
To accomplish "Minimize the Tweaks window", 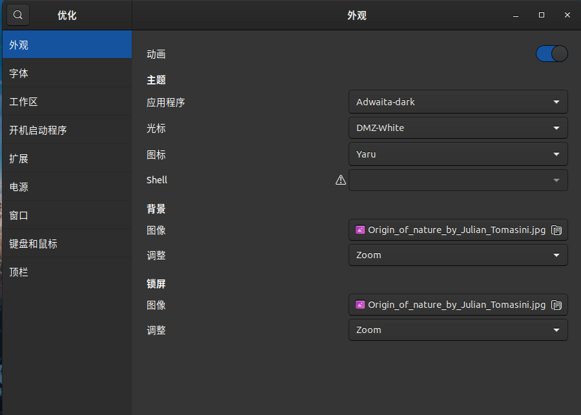I will coord(516,15).
